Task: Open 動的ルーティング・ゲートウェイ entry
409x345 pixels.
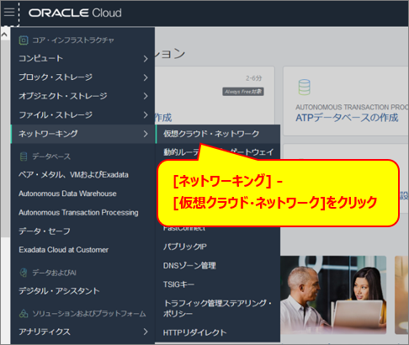Action: 218,152
